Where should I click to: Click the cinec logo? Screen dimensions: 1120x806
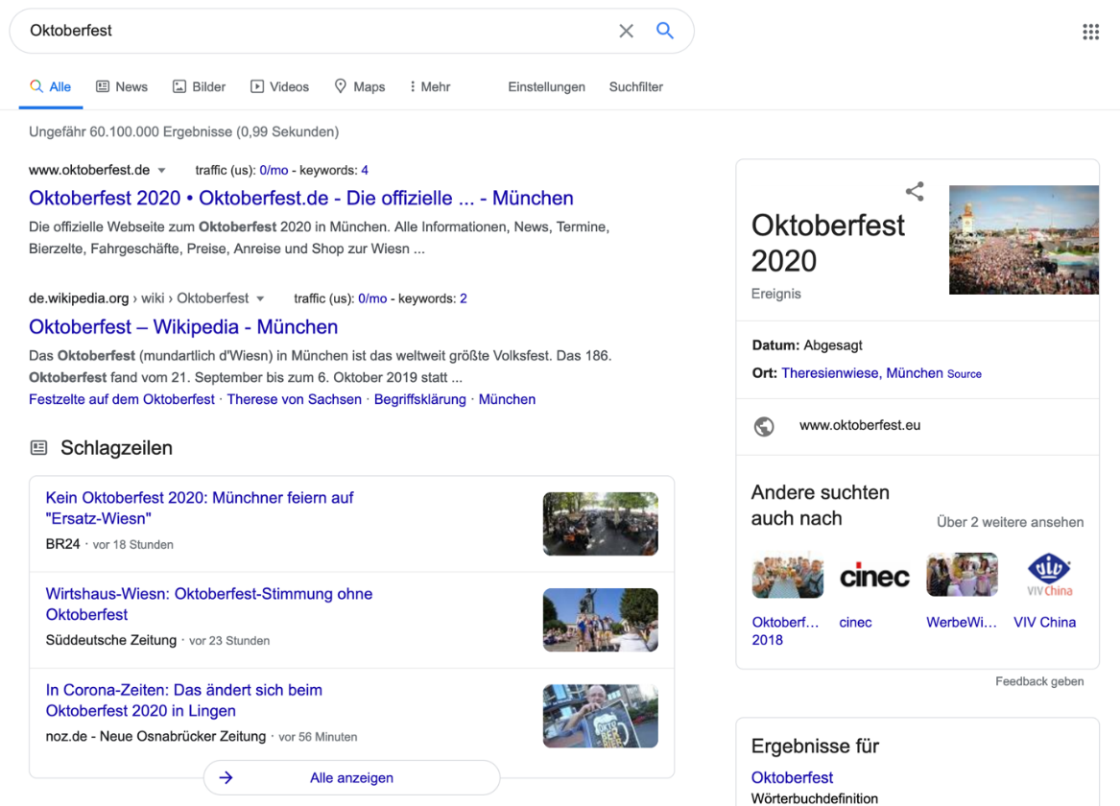tap(874, 576)
